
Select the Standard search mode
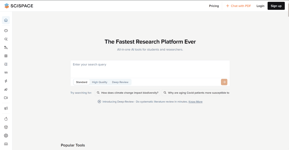(82, 82)
